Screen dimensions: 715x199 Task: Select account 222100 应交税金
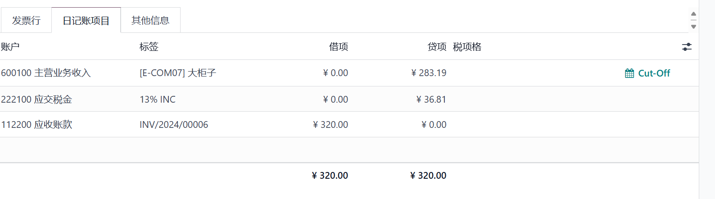click(x=36, y=99)
